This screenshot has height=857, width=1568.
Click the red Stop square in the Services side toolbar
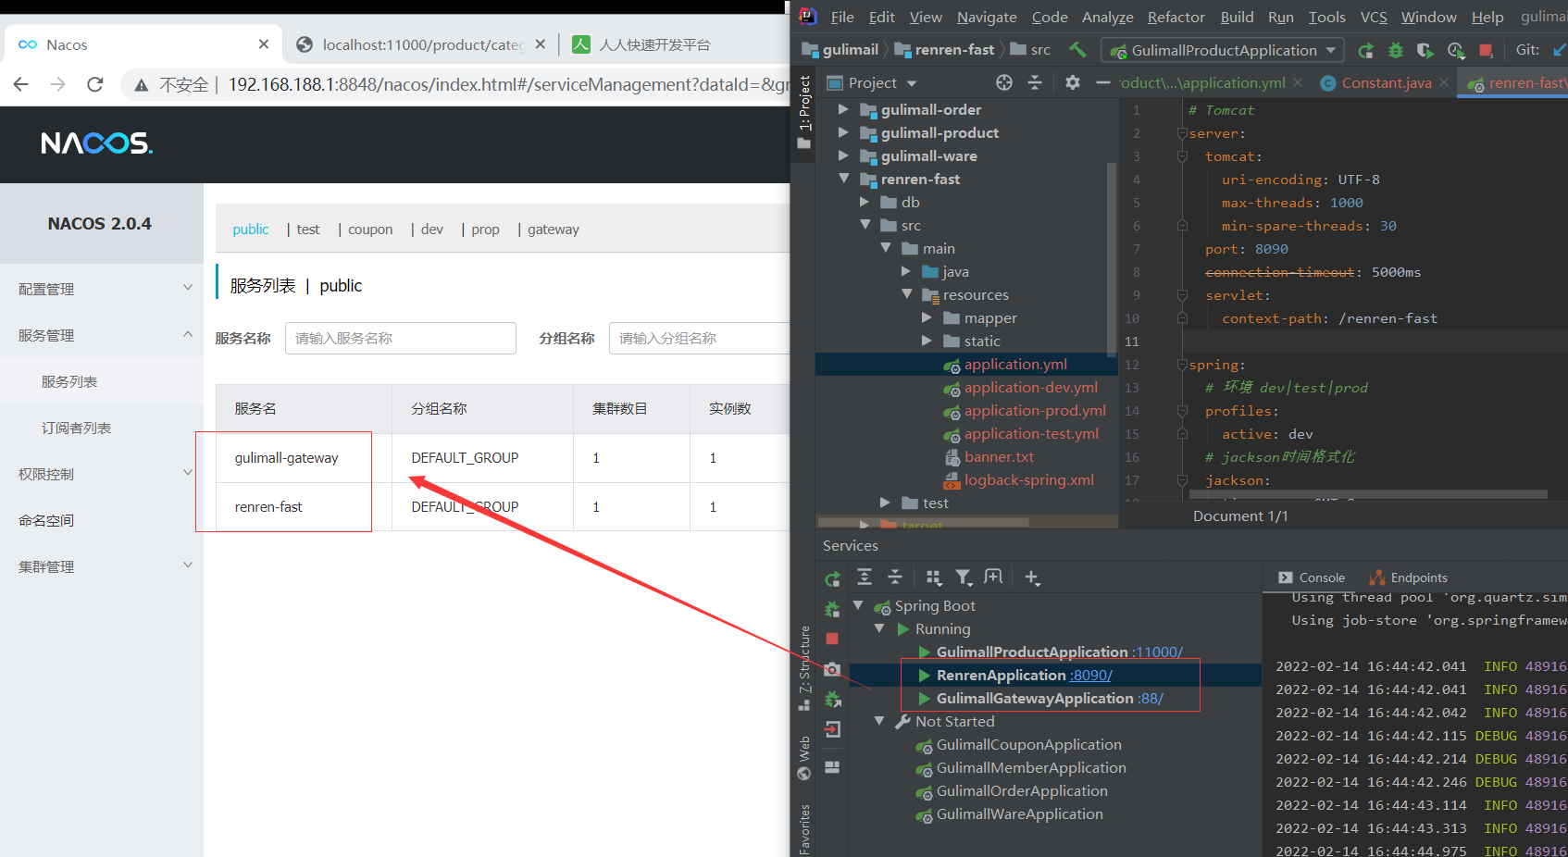(x=832, y=639)
